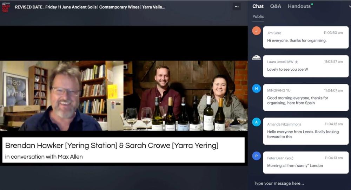Click 'Hi everyone, thanks for organising.' message
351x190 pixels.
(x=297, y=40)
